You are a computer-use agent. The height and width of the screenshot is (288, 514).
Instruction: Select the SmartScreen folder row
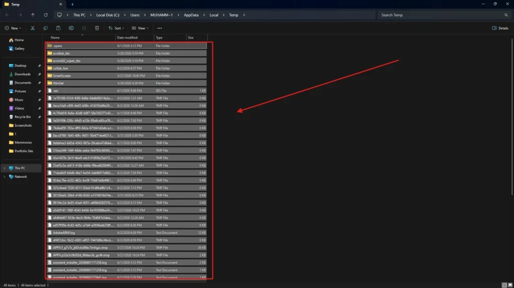[126, 76]
